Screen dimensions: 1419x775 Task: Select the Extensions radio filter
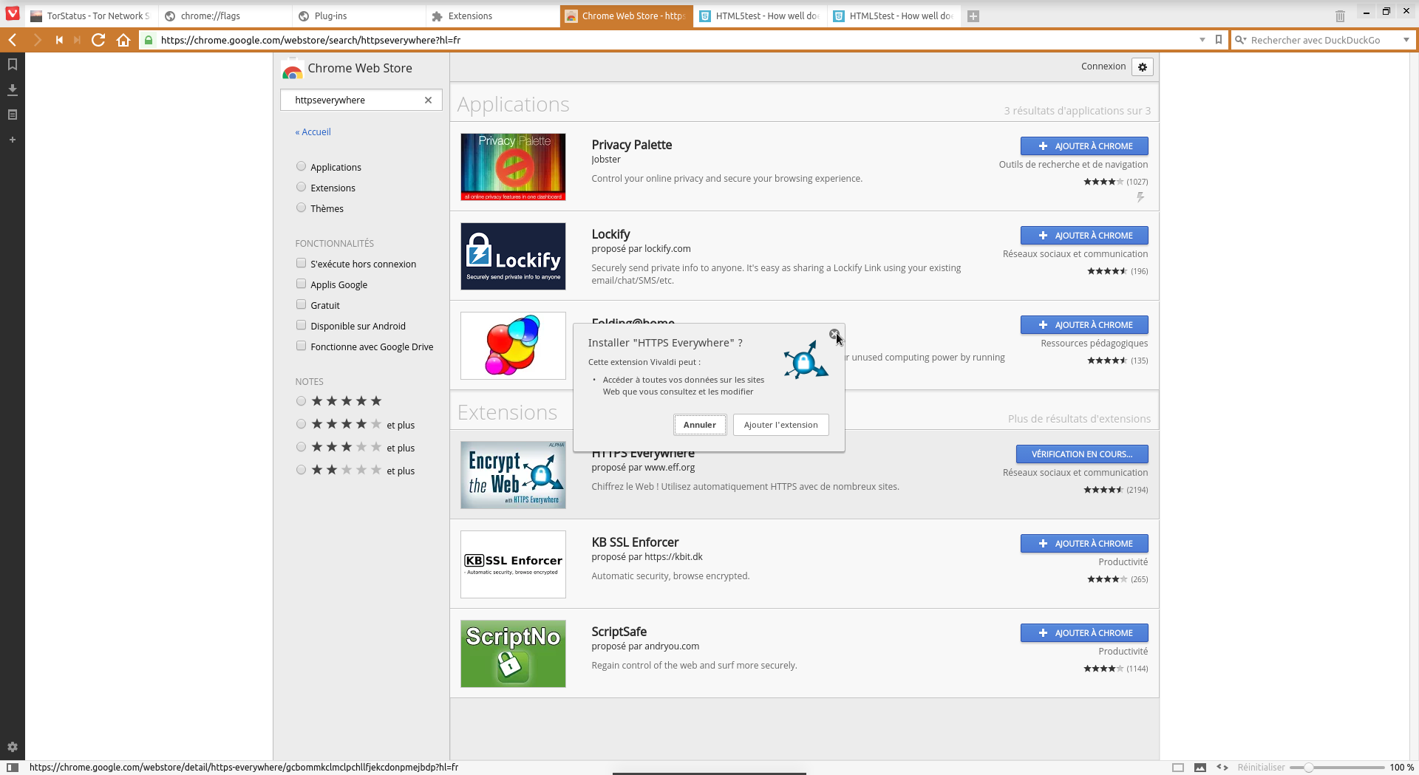[301, 187]
